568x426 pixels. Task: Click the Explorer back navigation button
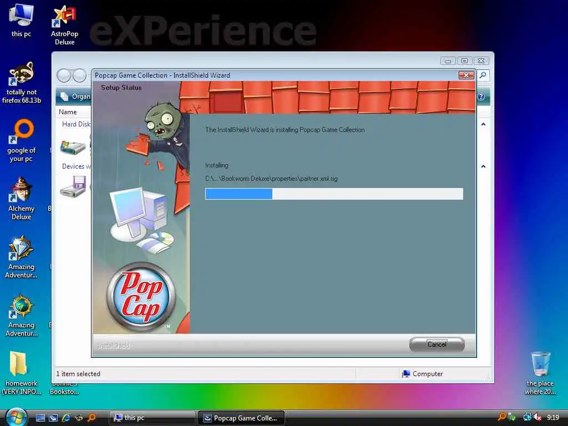[64, 75]
